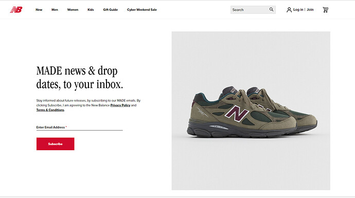The height and width of the screenshot is (198, 355).
Task: Click the MADE news & drop dates heading
Action: click(x=80, y=78)
